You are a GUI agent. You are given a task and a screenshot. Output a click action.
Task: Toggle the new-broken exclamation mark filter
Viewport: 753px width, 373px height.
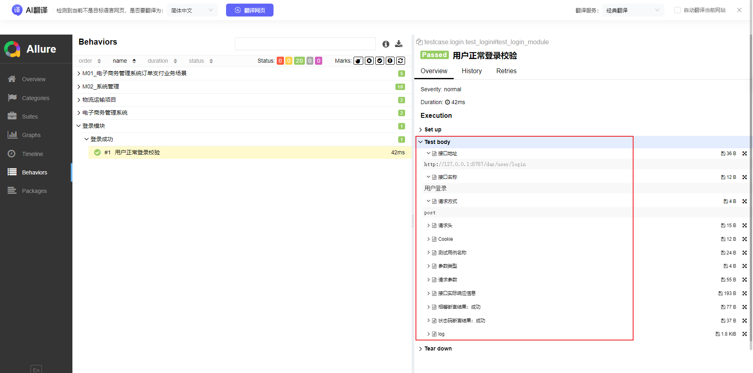[390, 61]
